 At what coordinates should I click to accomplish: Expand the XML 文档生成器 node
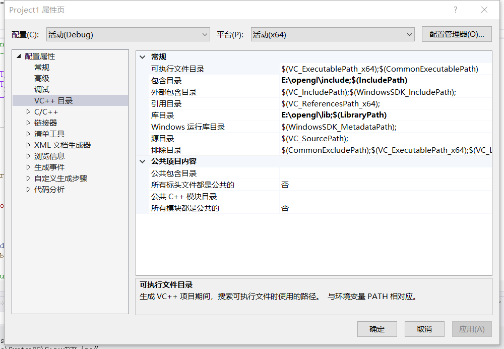[x=29, y=145]
